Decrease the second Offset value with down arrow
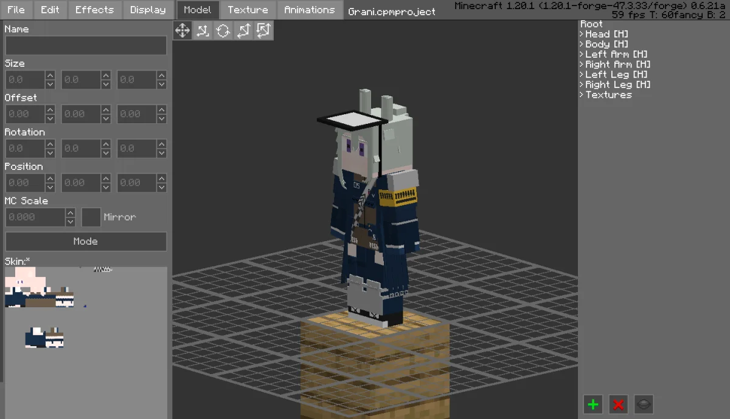The image size is (730, 419). 106,118
